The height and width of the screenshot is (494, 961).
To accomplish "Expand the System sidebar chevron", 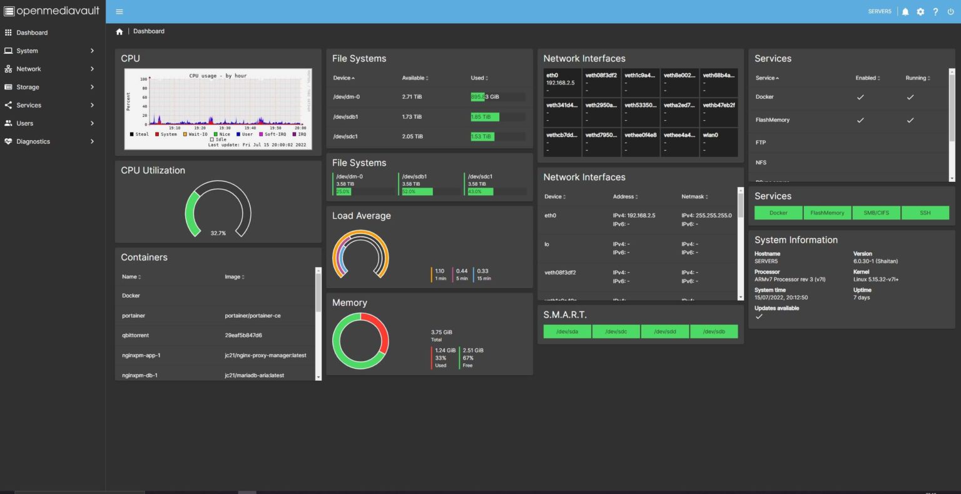I will click(x=92, y=51).
